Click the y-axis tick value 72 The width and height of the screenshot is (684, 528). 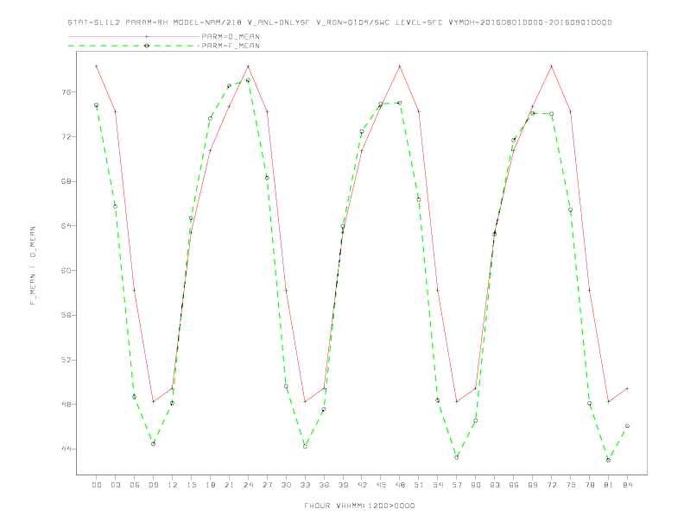66,137
